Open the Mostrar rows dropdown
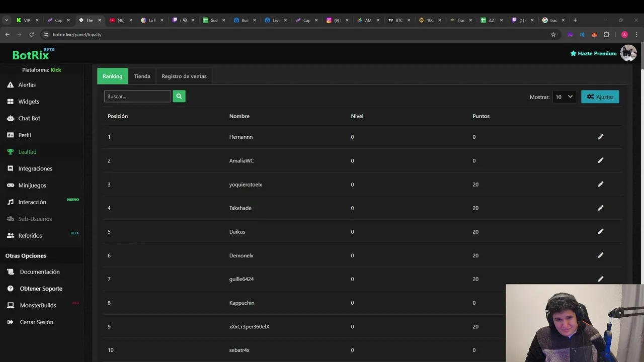Image resolution: width=644 pixels, height=362 pixels. (x=563, y=97)
